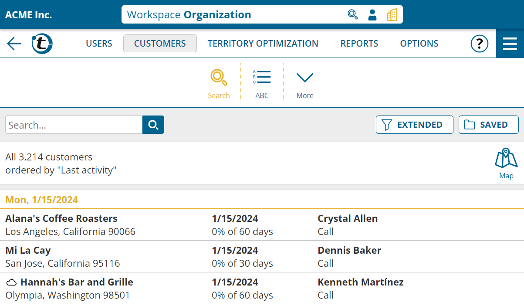Screen dimensions: 524x306
Task: Click the user profile icon
Action: pos(372,15)
